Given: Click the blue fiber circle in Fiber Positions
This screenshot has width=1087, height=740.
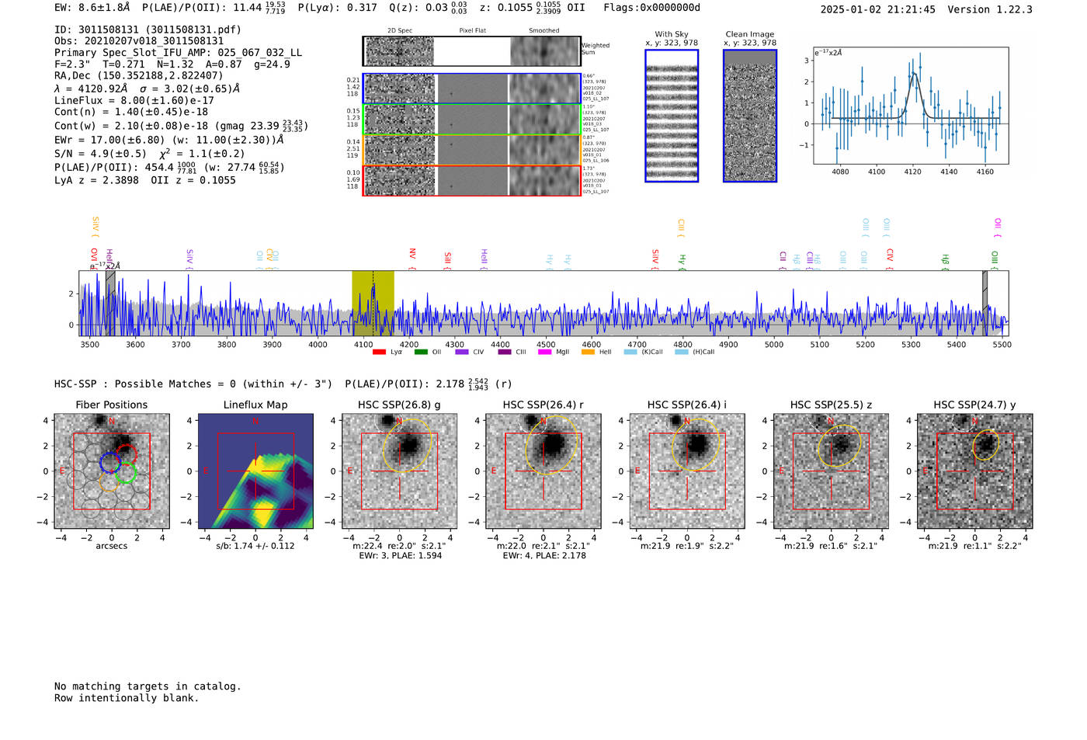Looking at the screenshot, I should [x=110, y=463].
